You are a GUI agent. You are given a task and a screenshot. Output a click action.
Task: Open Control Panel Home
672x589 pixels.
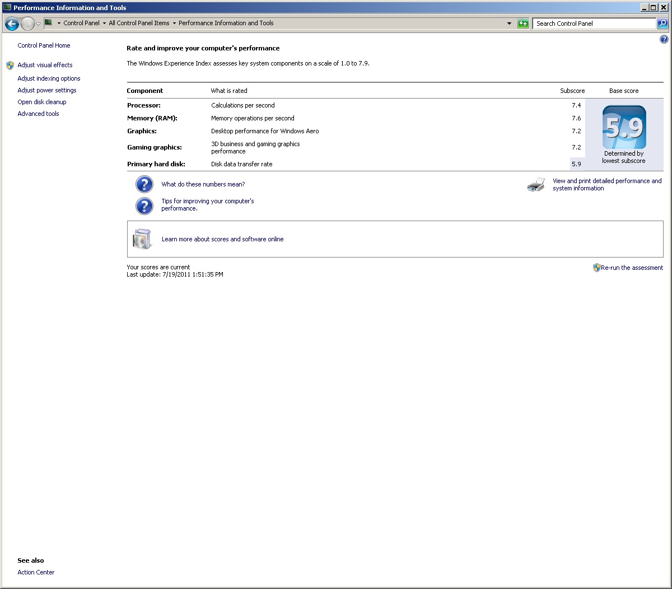point(44,45)
